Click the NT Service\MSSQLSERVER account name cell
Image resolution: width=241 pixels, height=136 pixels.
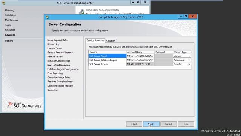[x=140, y=60]
